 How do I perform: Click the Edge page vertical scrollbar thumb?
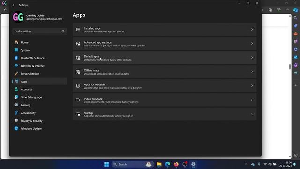pyautogui.click(x=290, y=67)
